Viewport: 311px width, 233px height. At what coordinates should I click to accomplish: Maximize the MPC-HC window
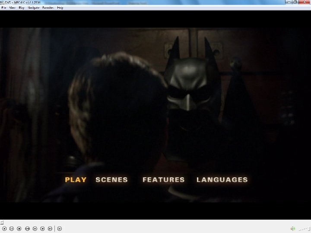(x=295, y=2)
